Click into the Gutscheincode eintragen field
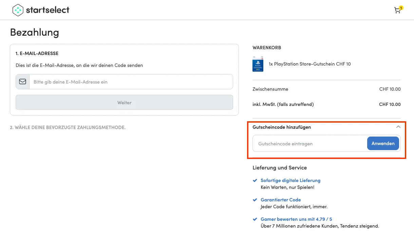Screen dimensions: 414x250 (309, 144)
